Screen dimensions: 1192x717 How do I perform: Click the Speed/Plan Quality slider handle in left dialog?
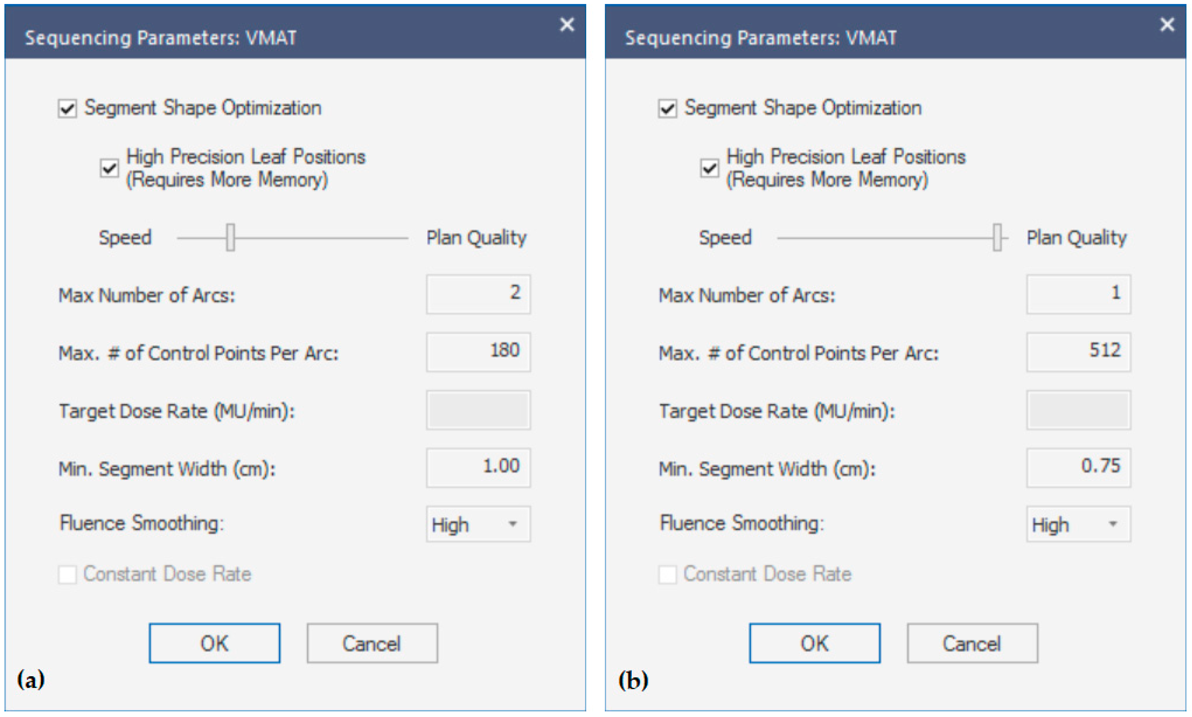pyautogui.click(x=230, y=237)
